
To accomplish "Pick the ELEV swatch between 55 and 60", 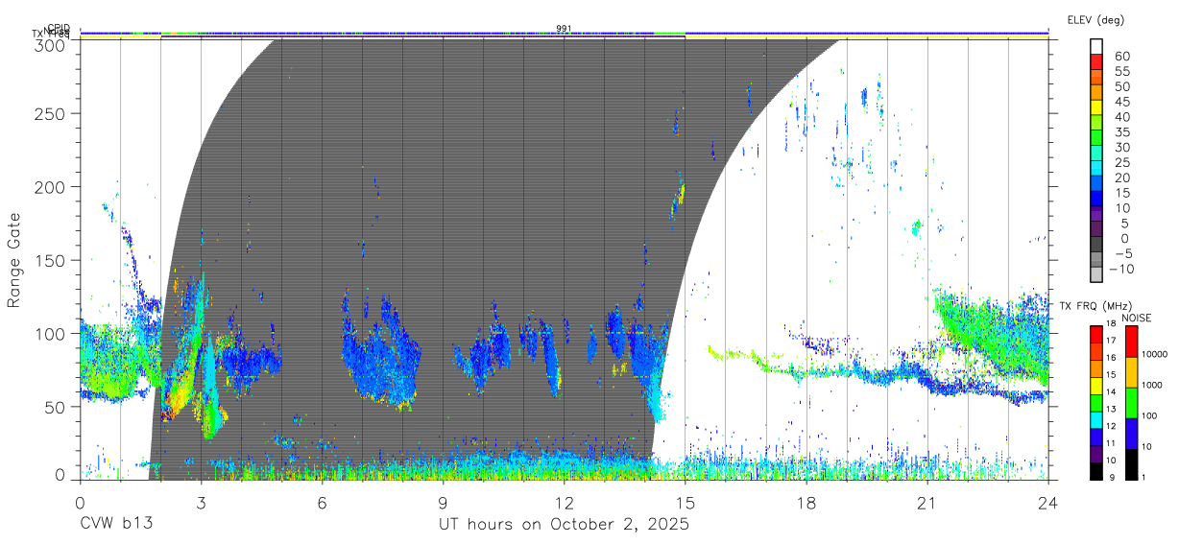I will (x=1096, y=63).
